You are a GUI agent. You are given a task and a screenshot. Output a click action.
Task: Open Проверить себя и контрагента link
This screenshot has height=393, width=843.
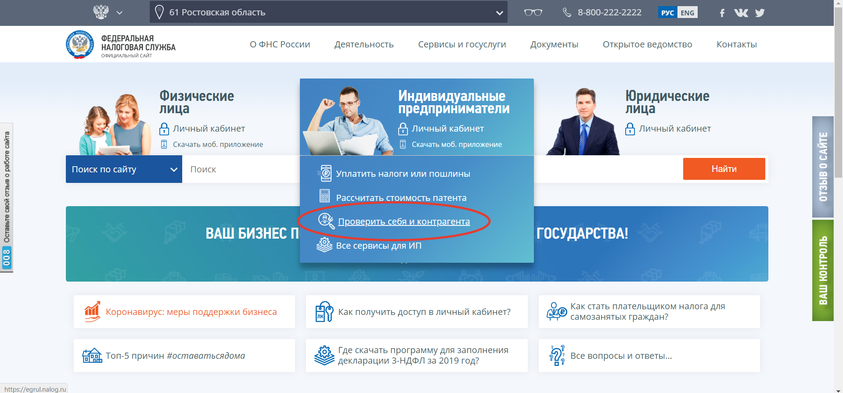[x=403, y=222]
